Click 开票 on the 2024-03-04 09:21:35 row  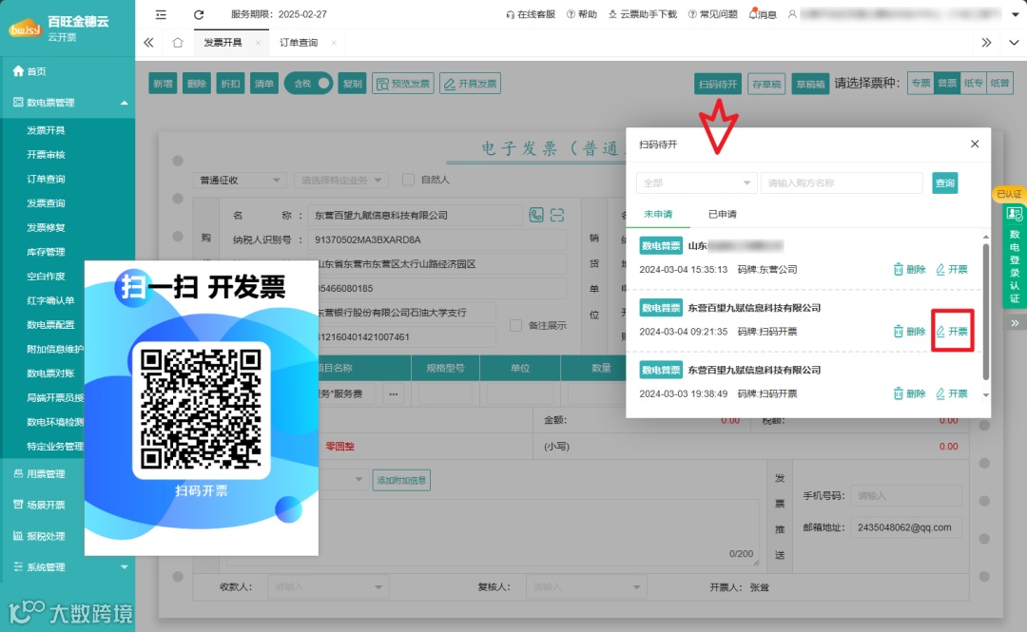click(952, 332)
